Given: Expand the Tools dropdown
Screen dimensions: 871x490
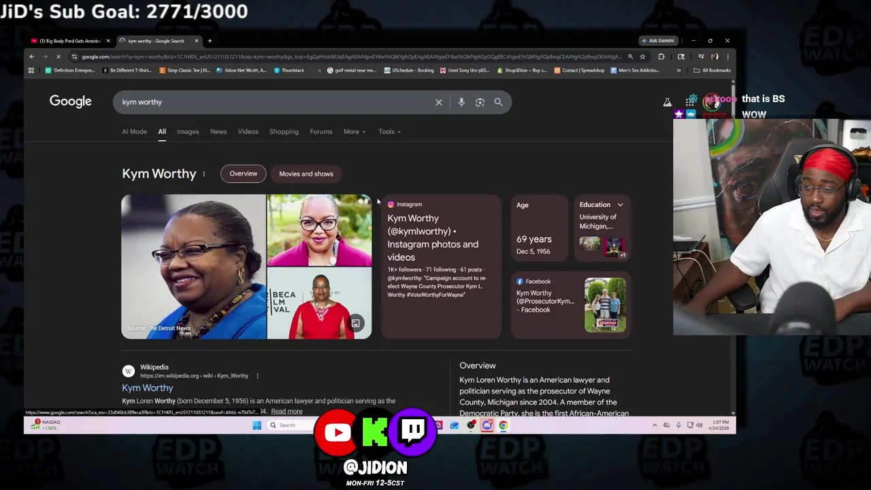Looking at the screenshot, I should pos(389,131).
